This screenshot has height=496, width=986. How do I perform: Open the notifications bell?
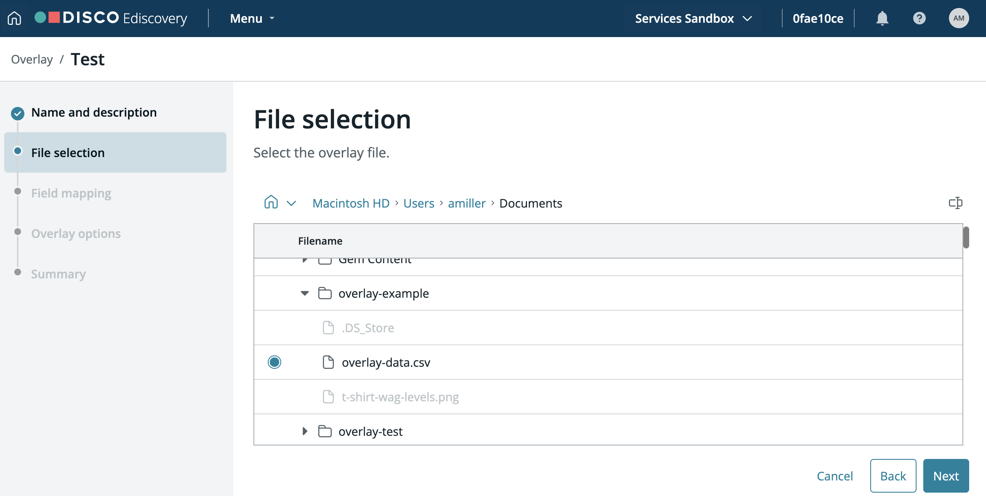coord(882,19)
